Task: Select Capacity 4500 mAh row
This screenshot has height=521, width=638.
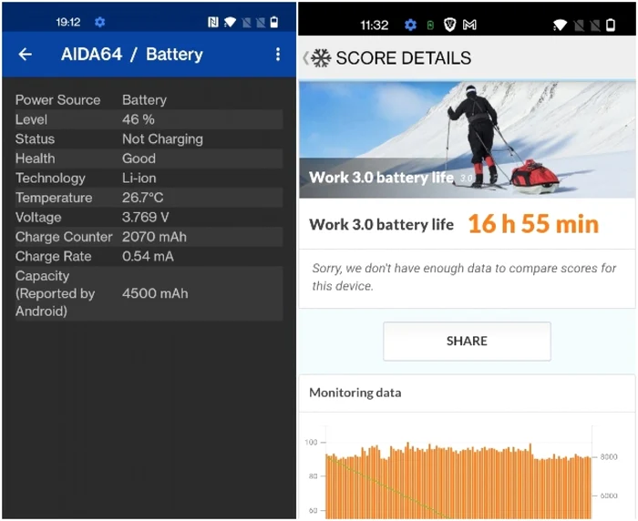Action: point(149,293)
